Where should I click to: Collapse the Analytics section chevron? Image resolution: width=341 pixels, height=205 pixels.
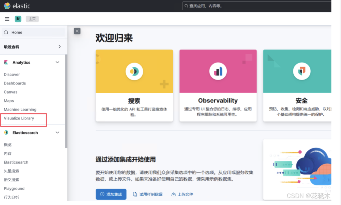[x=57, y=62]
